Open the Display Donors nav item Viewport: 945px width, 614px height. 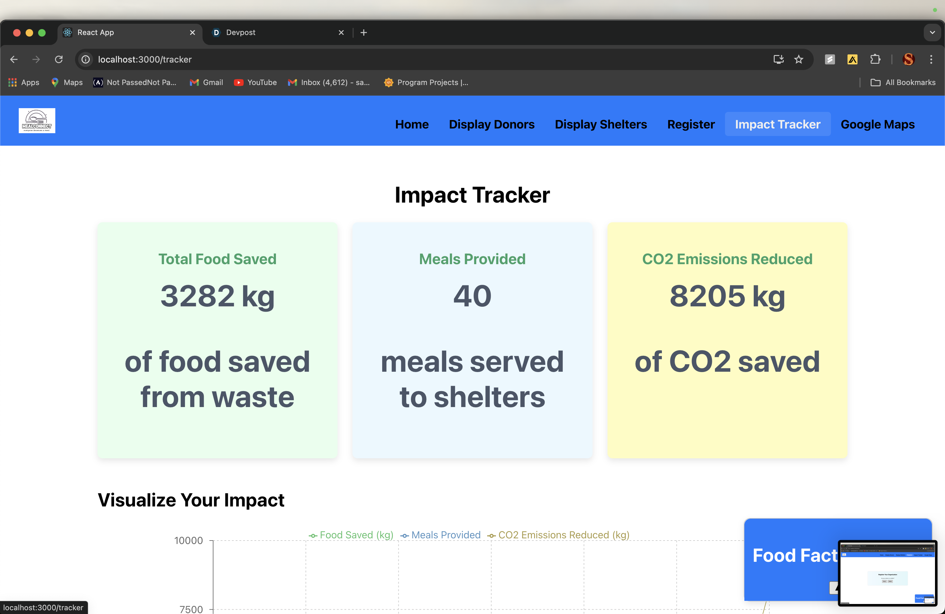point(492,124)
